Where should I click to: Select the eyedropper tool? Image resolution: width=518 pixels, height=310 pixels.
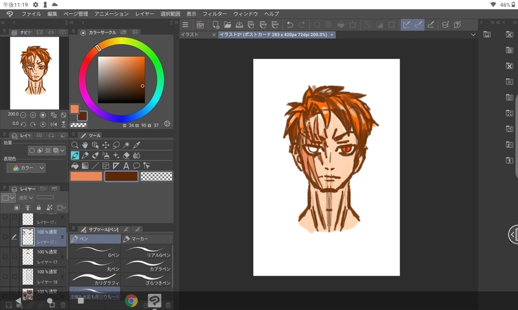(x=137, y=145)
